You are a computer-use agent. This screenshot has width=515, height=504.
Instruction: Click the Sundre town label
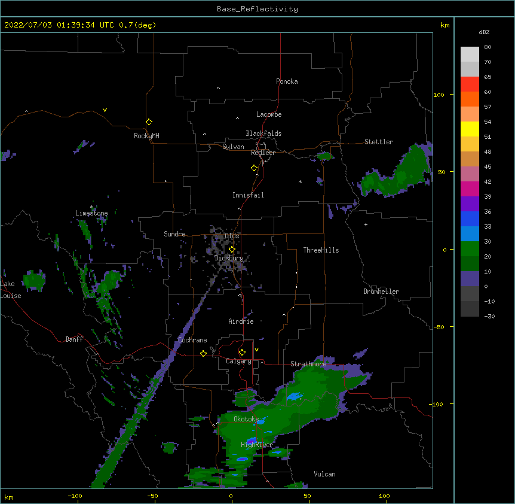[x=174, y=234]
